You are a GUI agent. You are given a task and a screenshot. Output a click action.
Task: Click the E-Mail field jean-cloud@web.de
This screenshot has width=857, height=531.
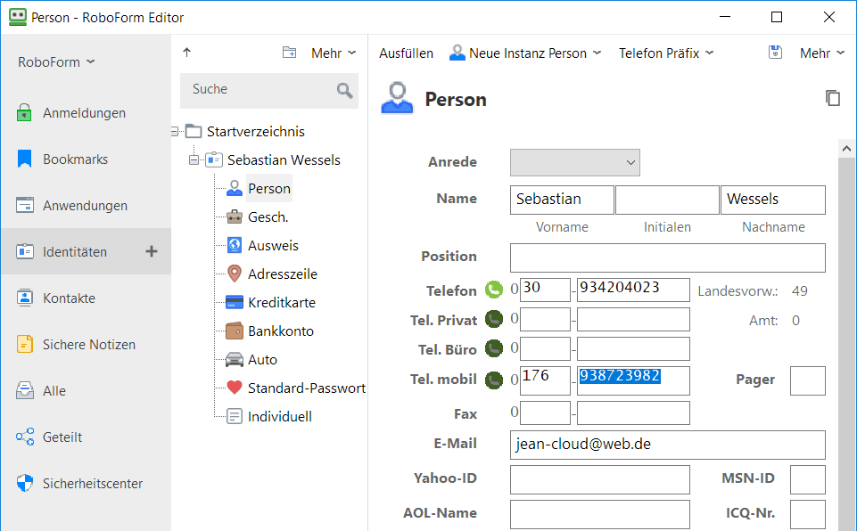pyautogui.click(x=668, y=445)
